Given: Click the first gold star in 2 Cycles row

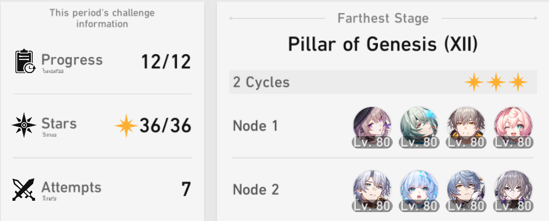Looking at the screenshot, I should pos(474,83).
